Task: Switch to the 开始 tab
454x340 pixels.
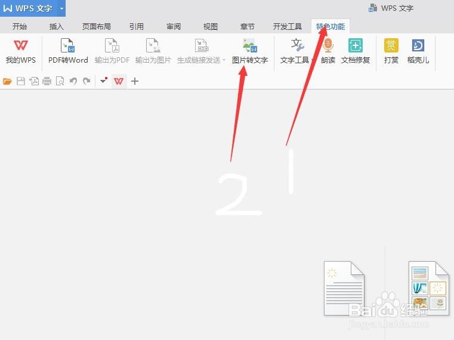Action: (x=20, y=27)
